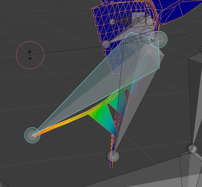Viewport: 202px width, 187px height.
Task: Select double-ringed bone joint at lower right
Action: coord(191,149)
